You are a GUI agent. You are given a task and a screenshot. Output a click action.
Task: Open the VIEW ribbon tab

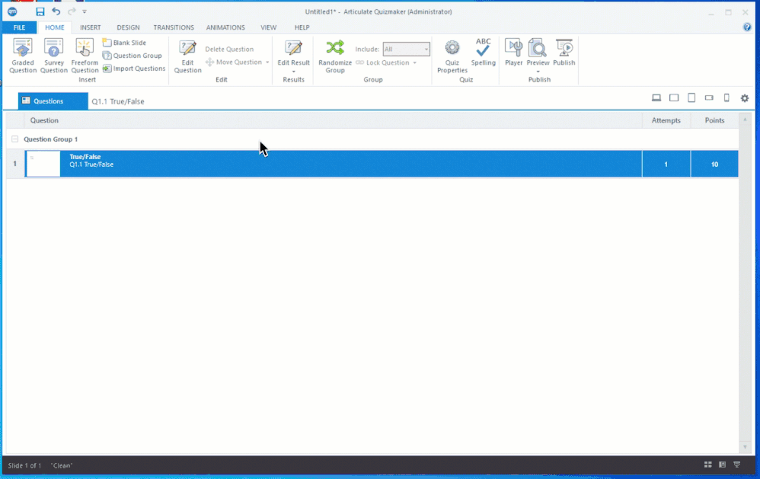pyautogui.click(x=268, y=27)
